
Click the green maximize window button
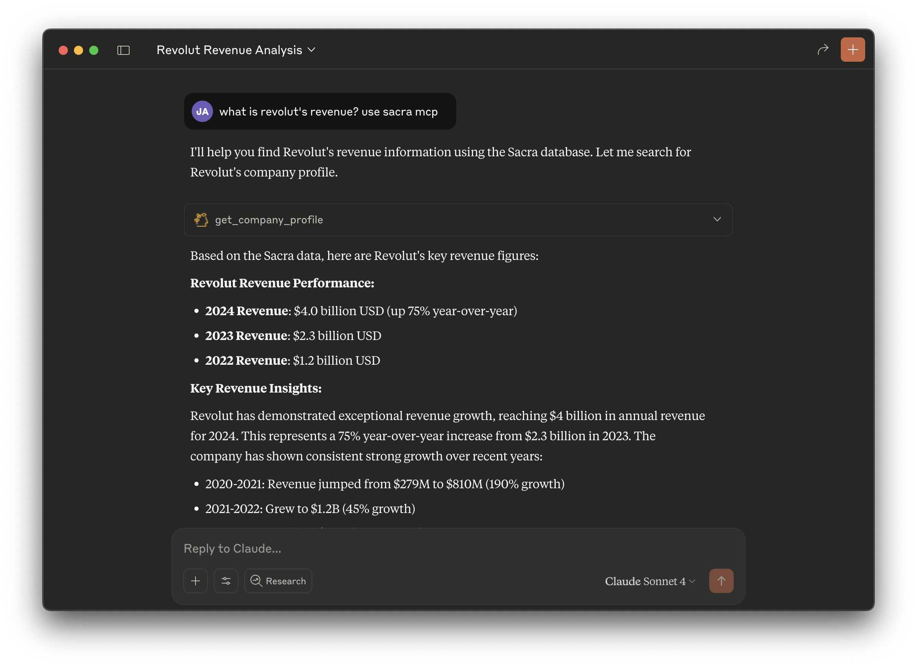click(x=94, y=50)
